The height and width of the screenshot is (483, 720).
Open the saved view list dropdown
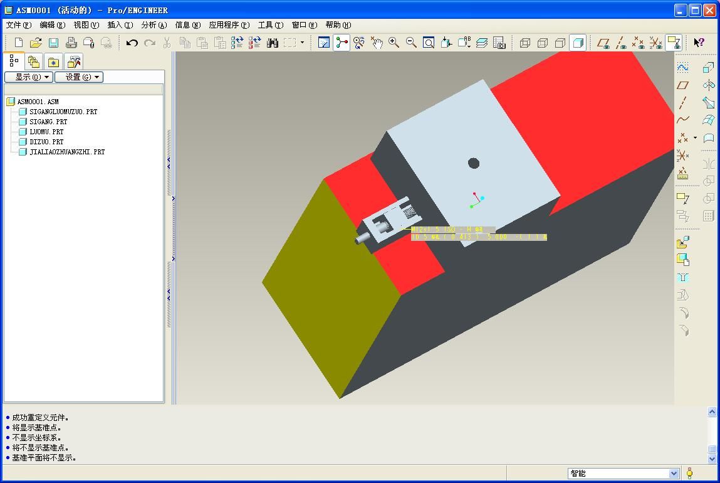click(464, 43)
